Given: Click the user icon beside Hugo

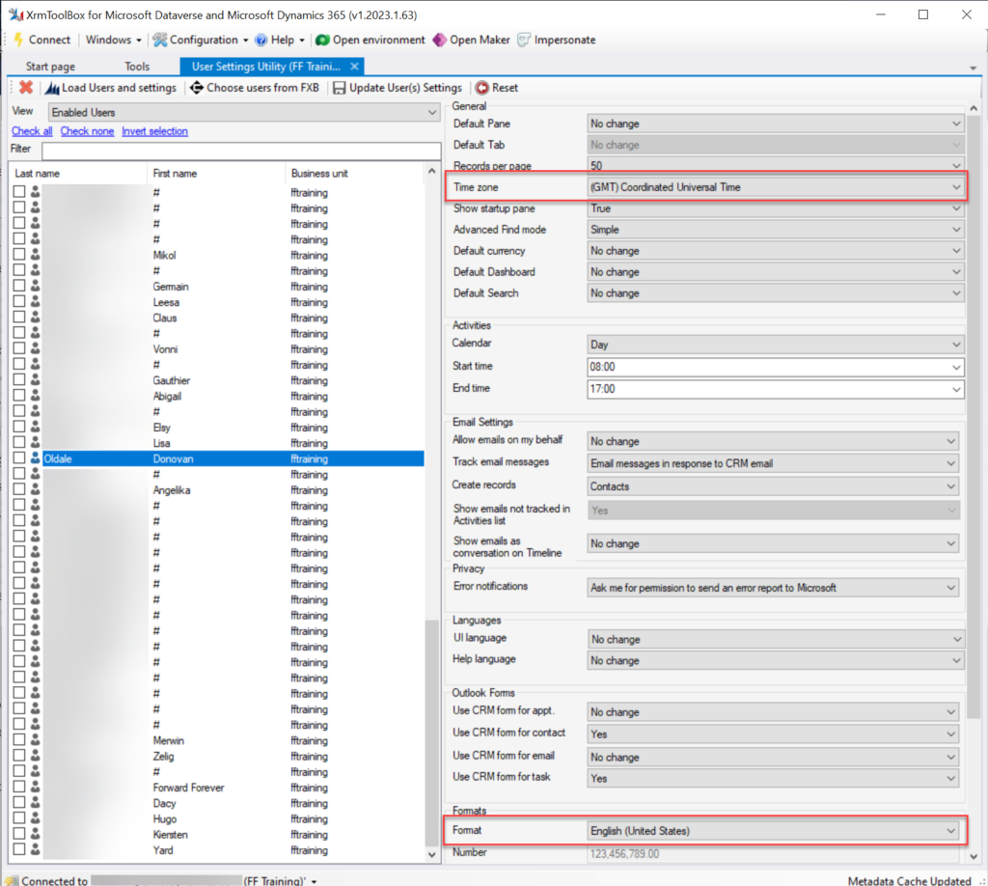Looking at the screenshot, I should point(36,817).
